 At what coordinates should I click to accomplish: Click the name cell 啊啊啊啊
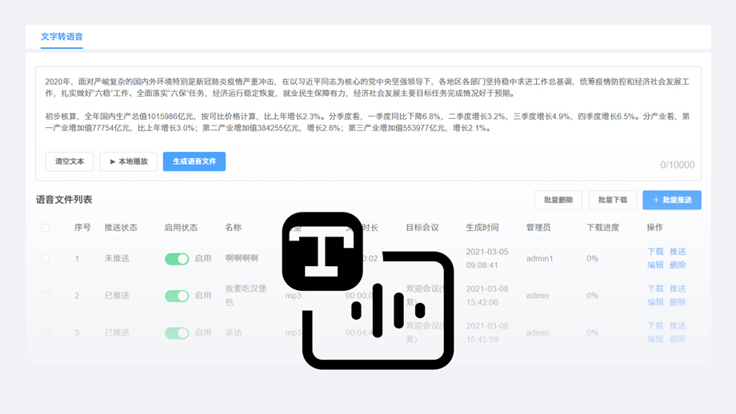pyautogui.click(x=242, y=258)
